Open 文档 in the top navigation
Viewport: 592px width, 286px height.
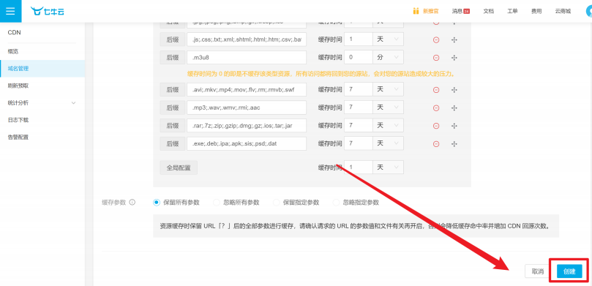489,11
